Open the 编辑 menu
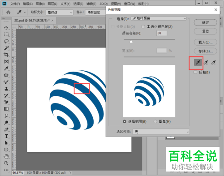This screenshot has height=176, width=224. [x=28, y=4]
